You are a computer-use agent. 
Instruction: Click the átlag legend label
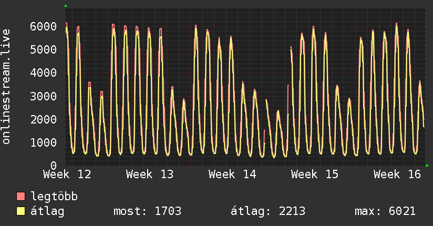47,211
